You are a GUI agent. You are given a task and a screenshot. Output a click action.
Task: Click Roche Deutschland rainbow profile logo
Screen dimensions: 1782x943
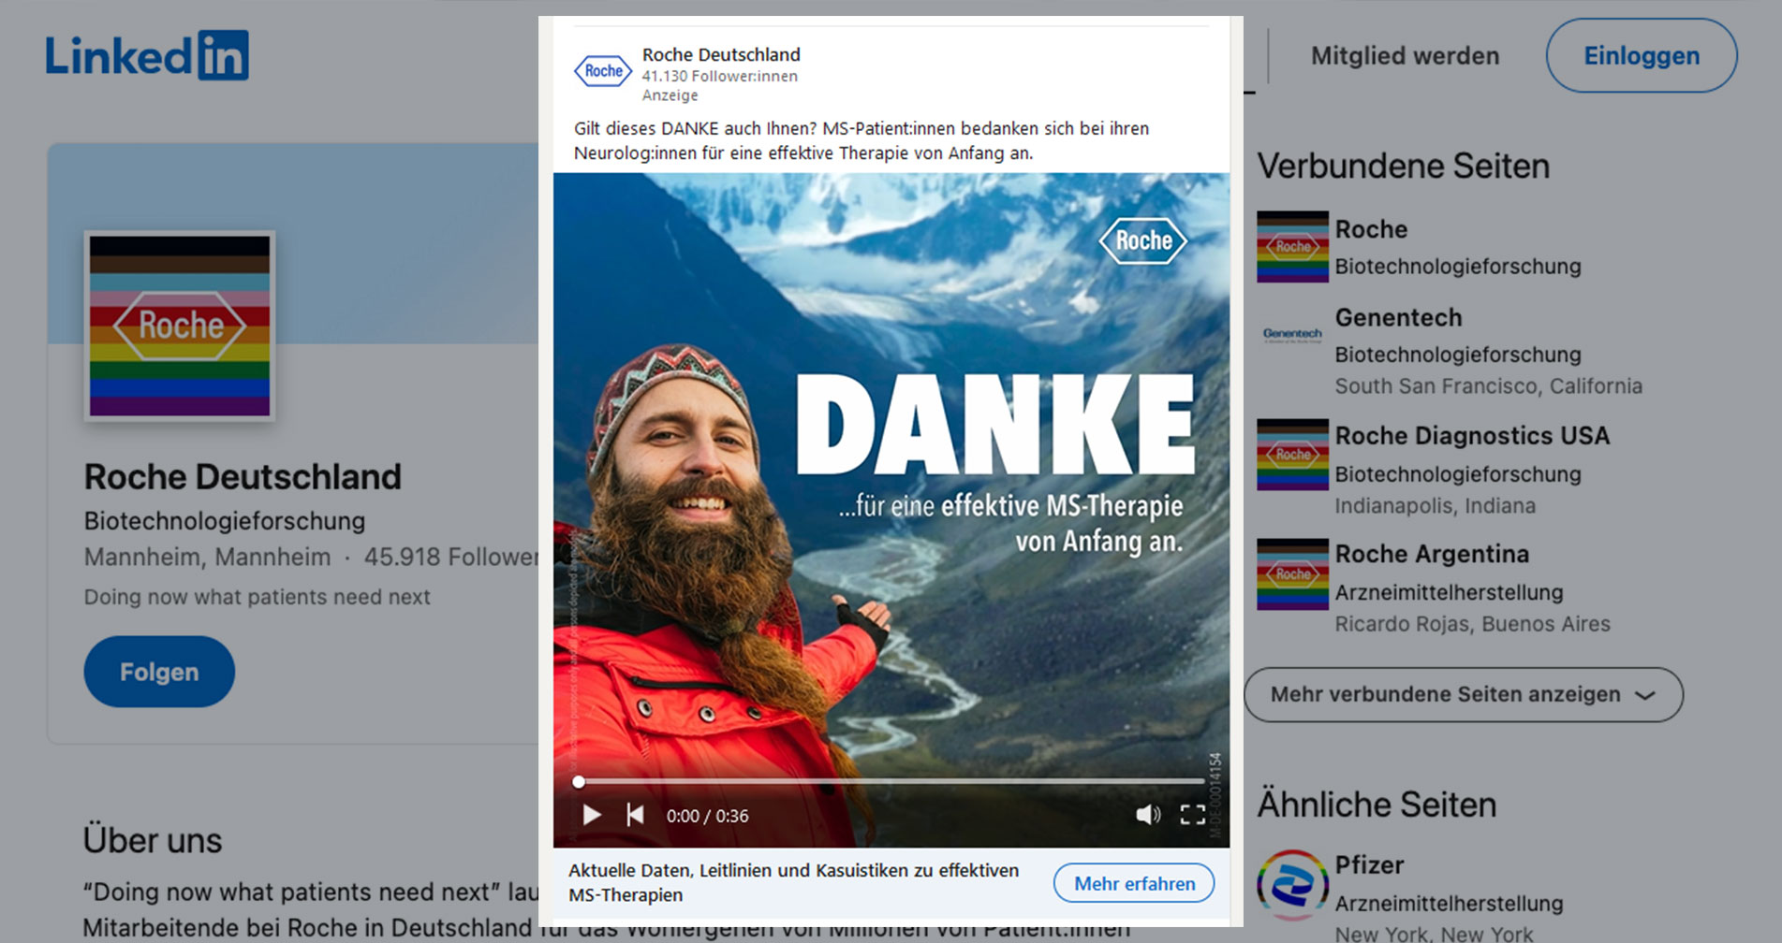pyautogui.click(x=180, y=326)
